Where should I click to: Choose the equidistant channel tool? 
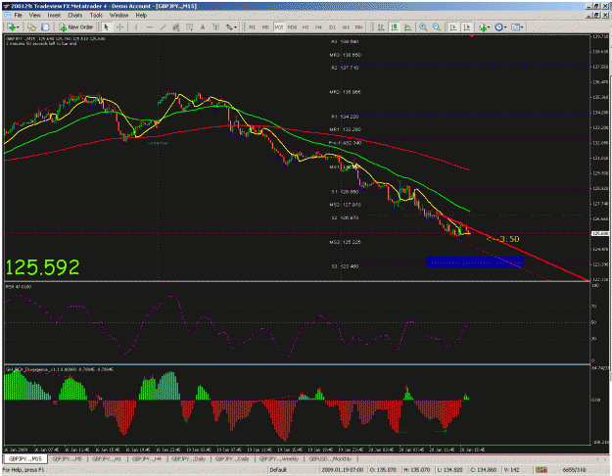point(176,27)
